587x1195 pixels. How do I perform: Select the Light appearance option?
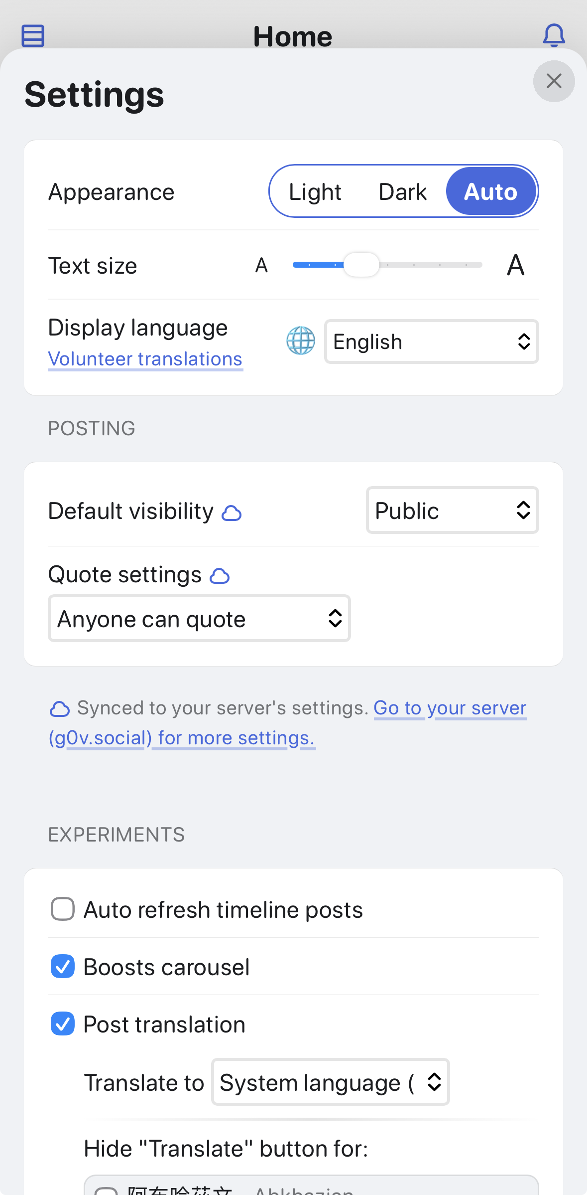click(x=315, y=192)
